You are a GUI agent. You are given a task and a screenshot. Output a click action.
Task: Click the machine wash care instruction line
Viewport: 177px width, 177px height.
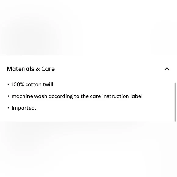tap(77, 96)
